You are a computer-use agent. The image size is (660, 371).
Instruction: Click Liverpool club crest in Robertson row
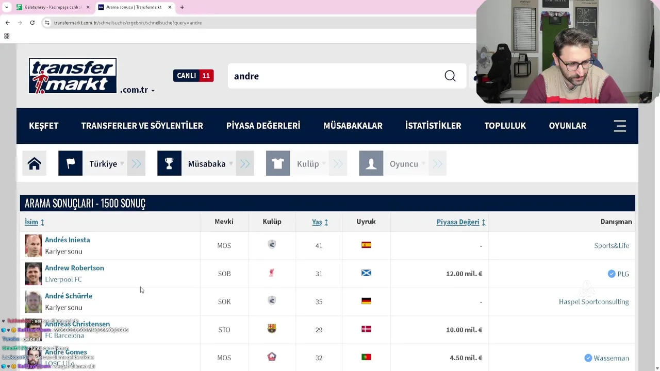272,273
